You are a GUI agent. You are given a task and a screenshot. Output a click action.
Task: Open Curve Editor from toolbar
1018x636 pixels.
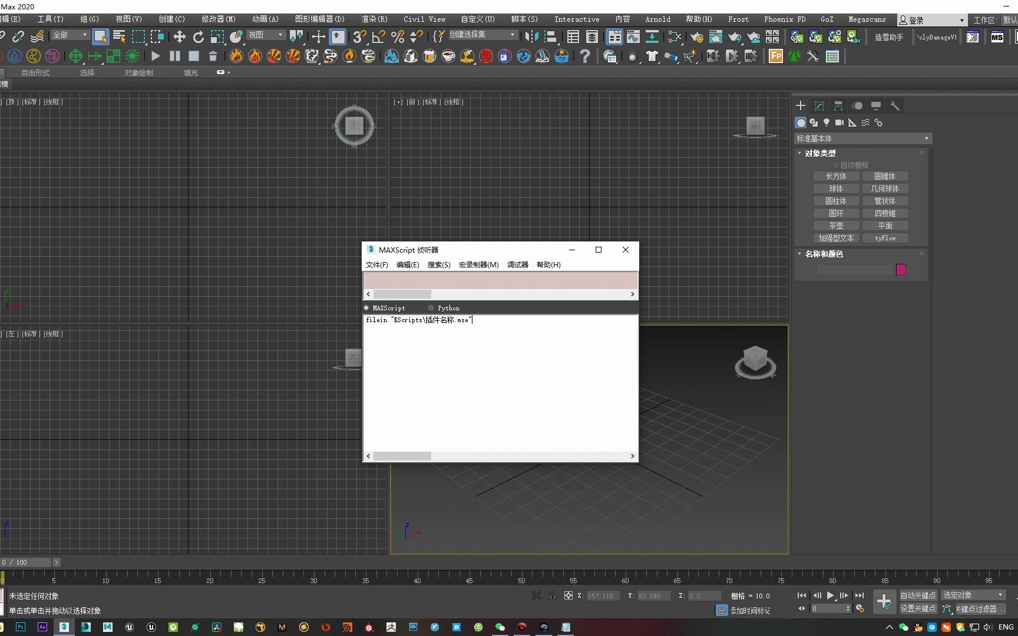[x=633, y=37]
